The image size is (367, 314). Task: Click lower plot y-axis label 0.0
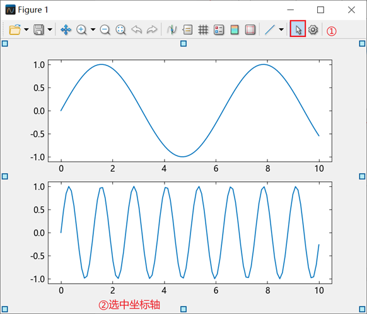pos(39,233)
